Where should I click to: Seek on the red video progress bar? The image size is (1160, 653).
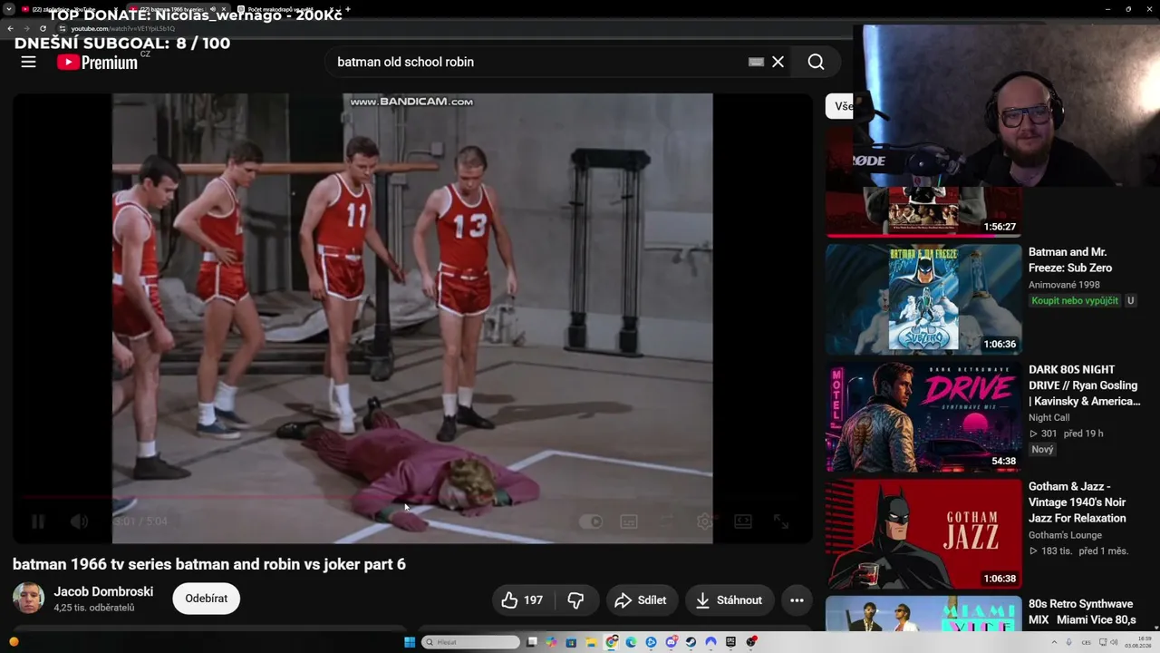pyautogui.click(x=412, y=497)
